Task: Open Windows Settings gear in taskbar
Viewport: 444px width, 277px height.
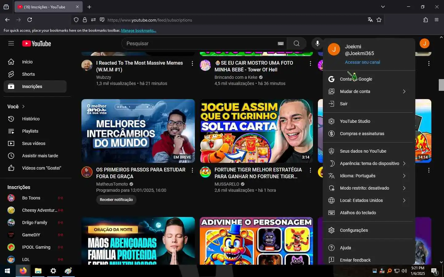Action: coord(53,271)
